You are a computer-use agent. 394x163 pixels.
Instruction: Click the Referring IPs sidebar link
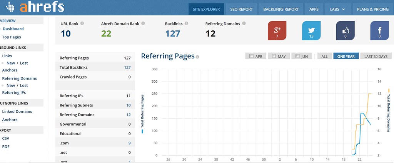[x=13, y=93]
